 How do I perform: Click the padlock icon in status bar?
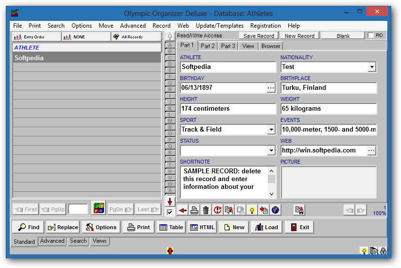tap(383, 251)
